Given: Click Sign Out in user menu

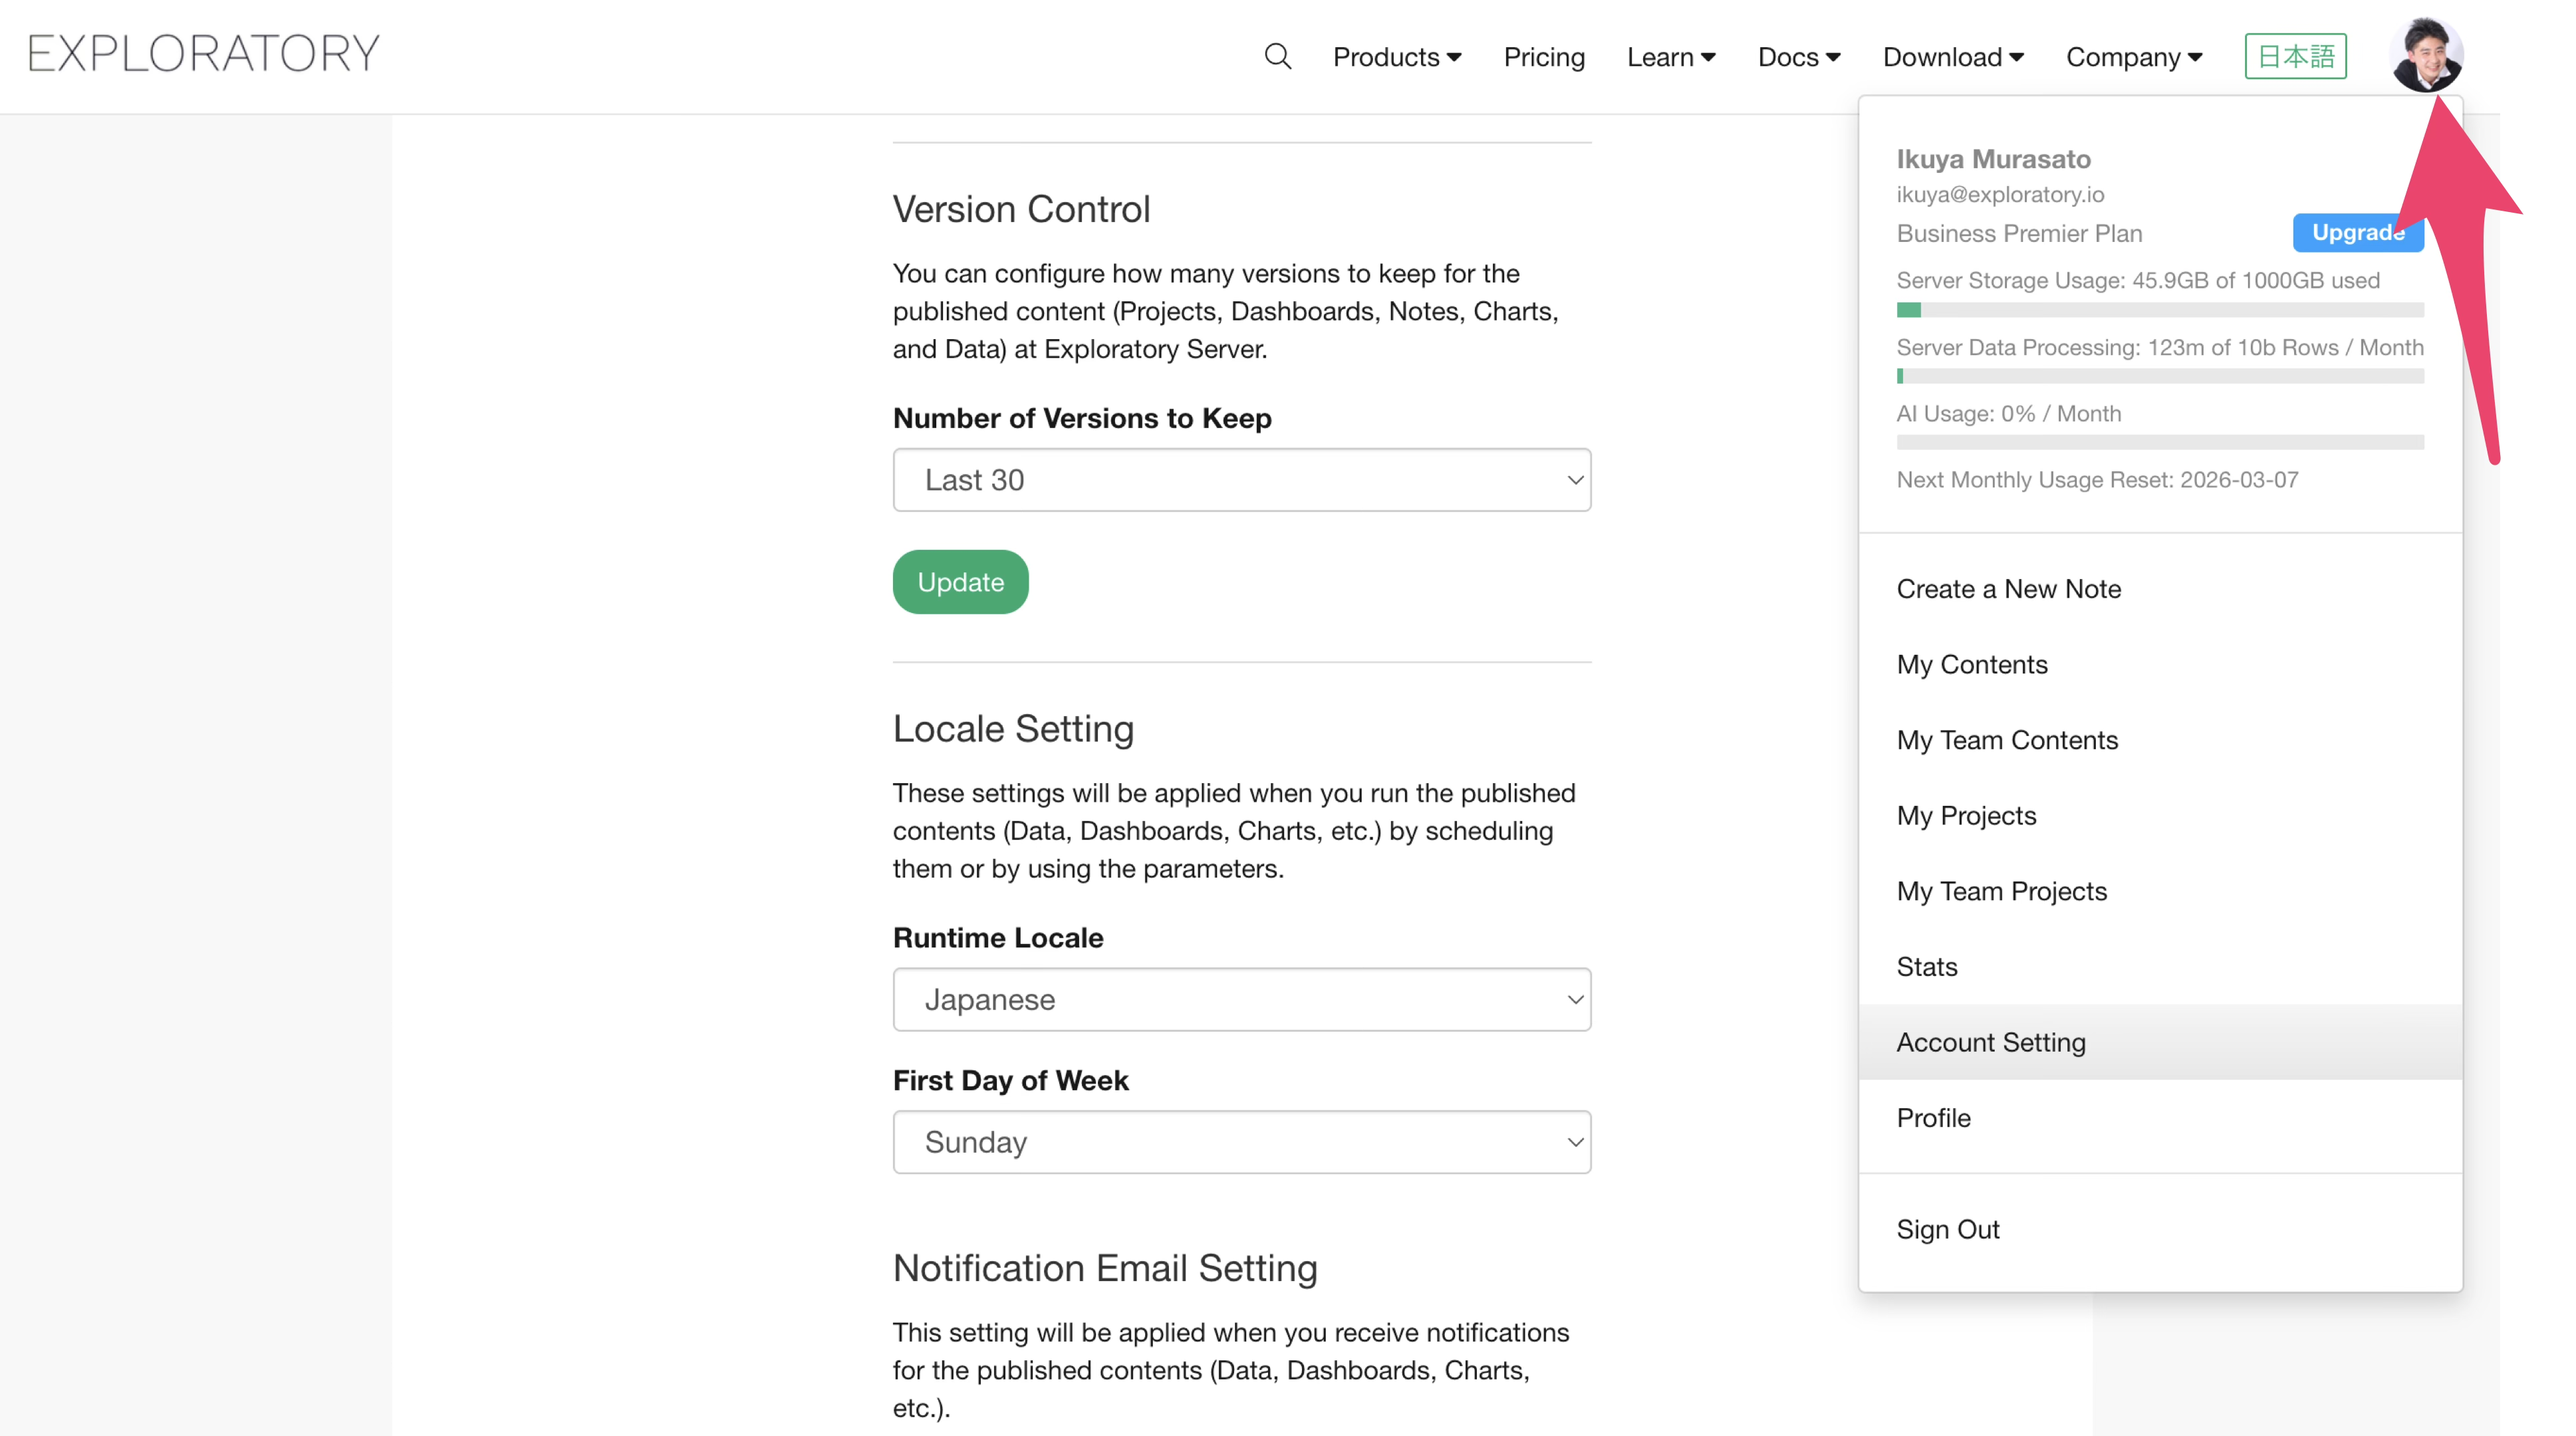Looking at the screenshot, I should [1947, 1229].
